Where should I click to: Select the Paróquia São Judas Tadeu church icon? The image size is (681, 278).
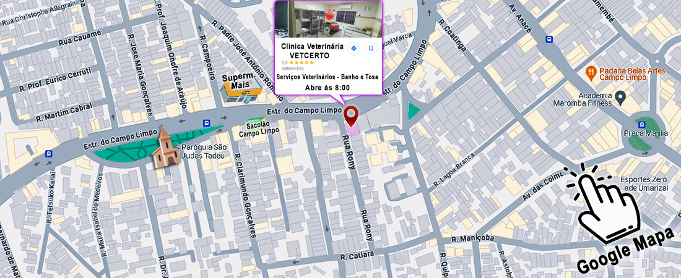165,146
